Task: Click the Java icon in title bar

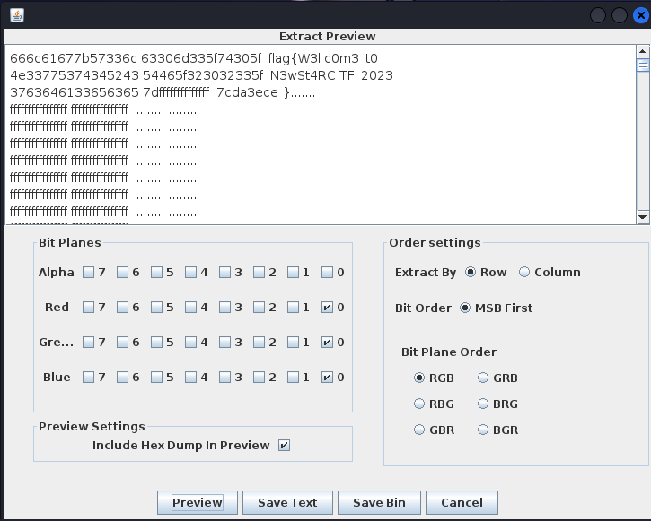Action: tap(16, 15)
